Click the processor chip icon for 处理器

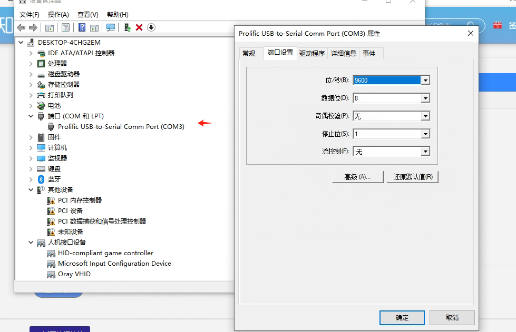coord(41,63)
